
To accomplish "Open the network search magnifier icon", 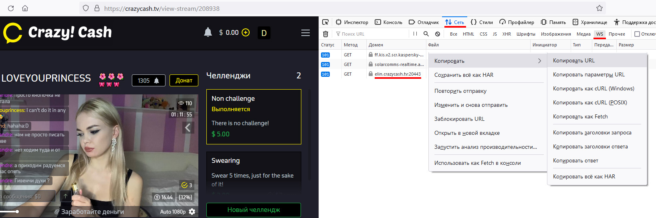I will point(426,34).
